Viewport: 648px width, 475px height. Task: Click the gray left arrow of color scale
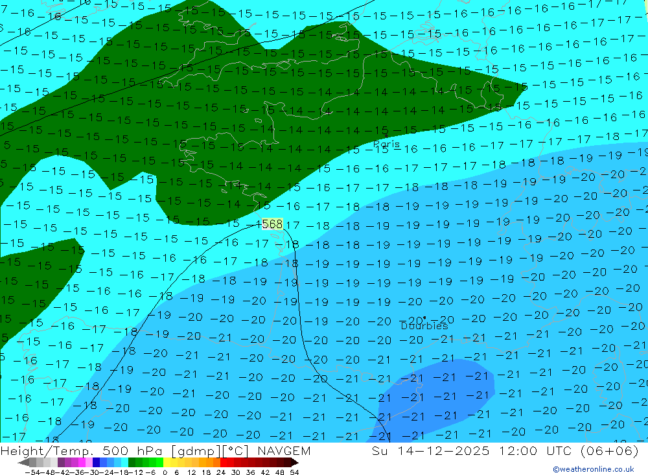[23, 463]
